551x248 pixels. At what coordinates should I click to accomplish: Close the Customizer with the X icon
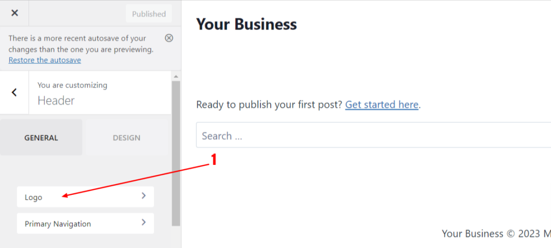click(x=15, y=13)
